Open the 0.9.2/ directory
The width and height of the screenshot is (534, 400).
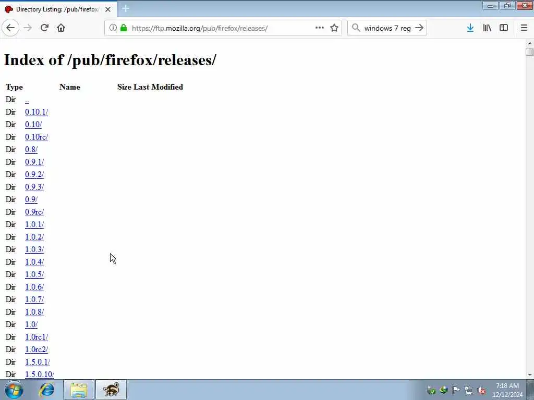[x=34, y=175]
